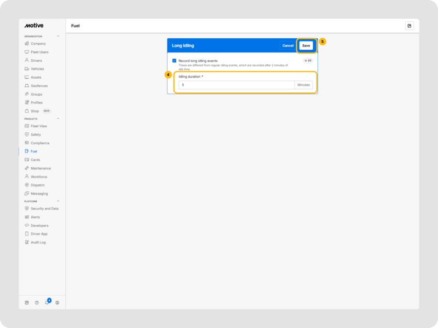Open the Vehicles page
This screenshot has width=438, height=328.
pyautogui.click(x=37, y=69)
